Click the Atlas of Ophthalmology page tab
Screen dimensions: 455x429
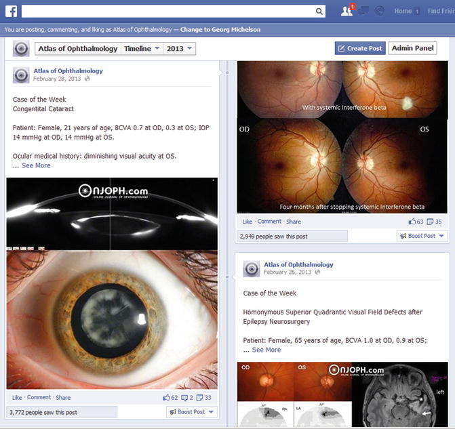[77, 49]
